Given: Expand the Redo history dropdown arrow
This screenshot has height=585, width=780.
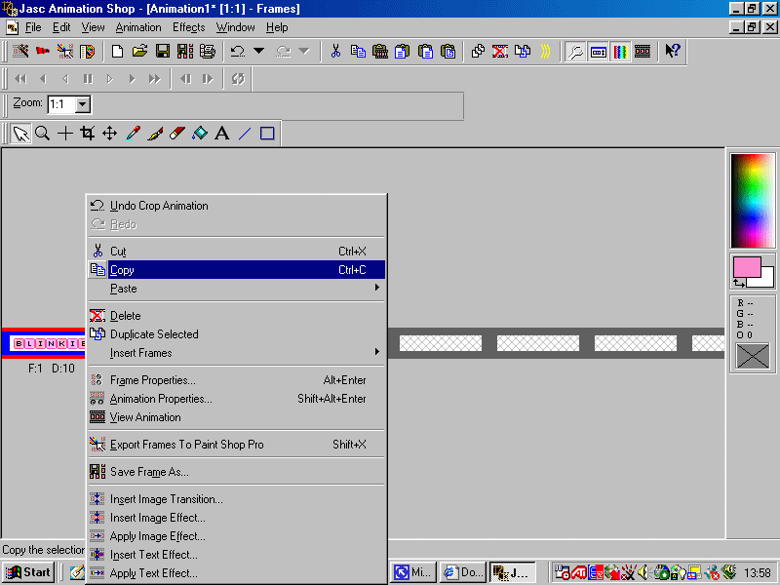Looking at the screenshot, I should tap(304, 52).
